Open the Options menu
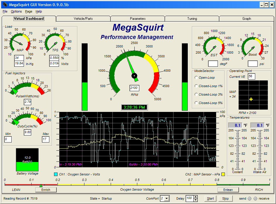Image resolution: width=276 pixels, height=204 pixels. point(16,11)
